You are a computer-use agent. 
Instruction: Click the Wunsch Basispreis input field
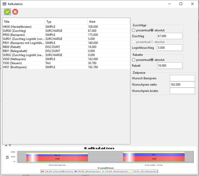point(182,78)
